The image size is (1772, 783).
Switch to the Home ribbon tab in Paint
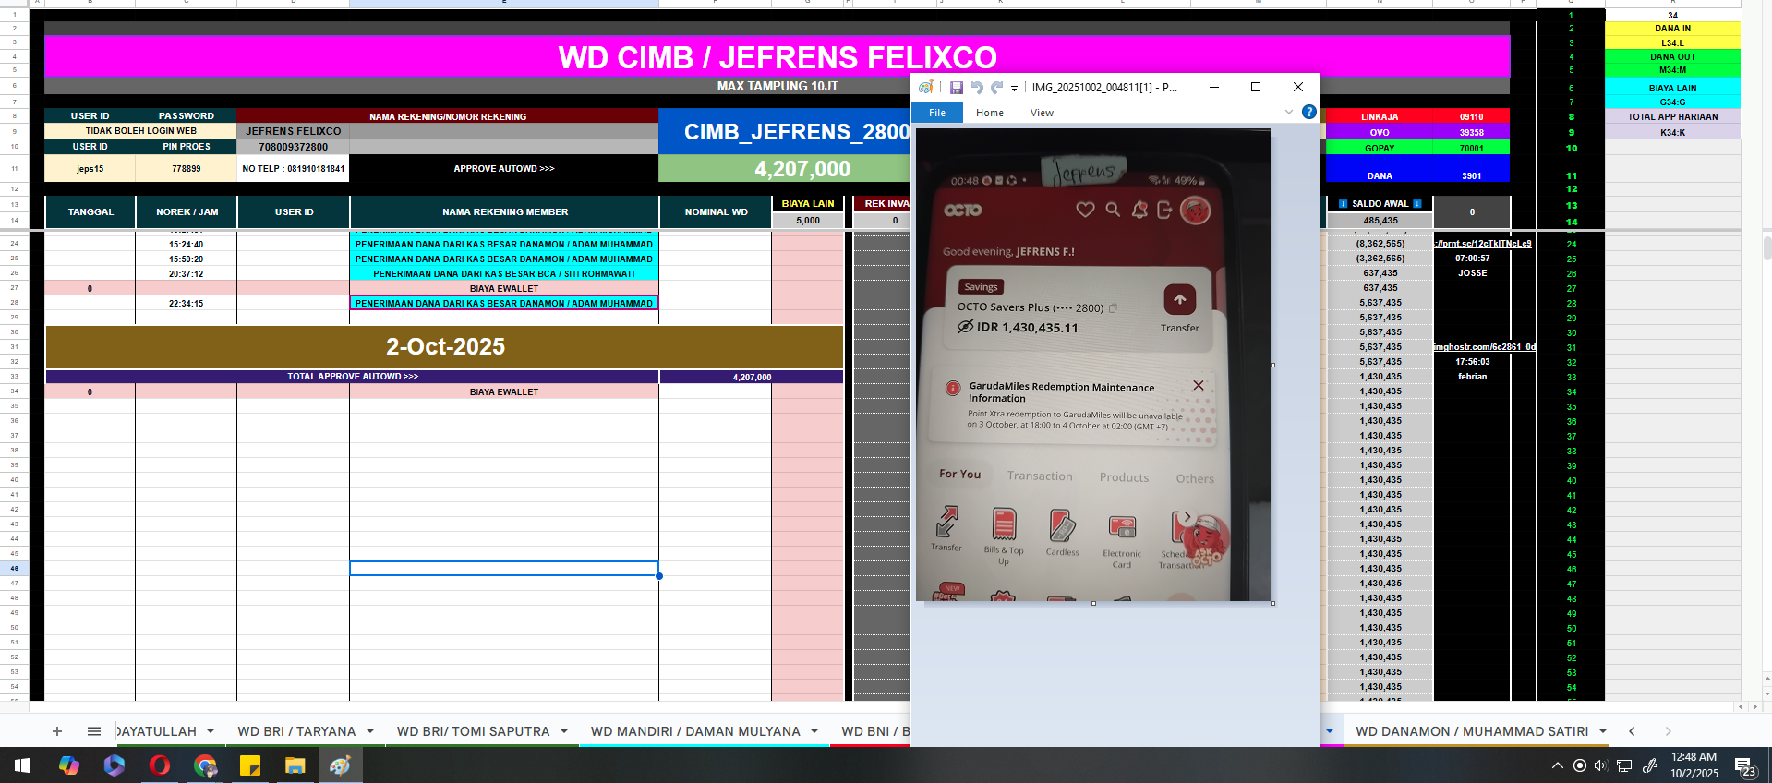click(990, 113)
